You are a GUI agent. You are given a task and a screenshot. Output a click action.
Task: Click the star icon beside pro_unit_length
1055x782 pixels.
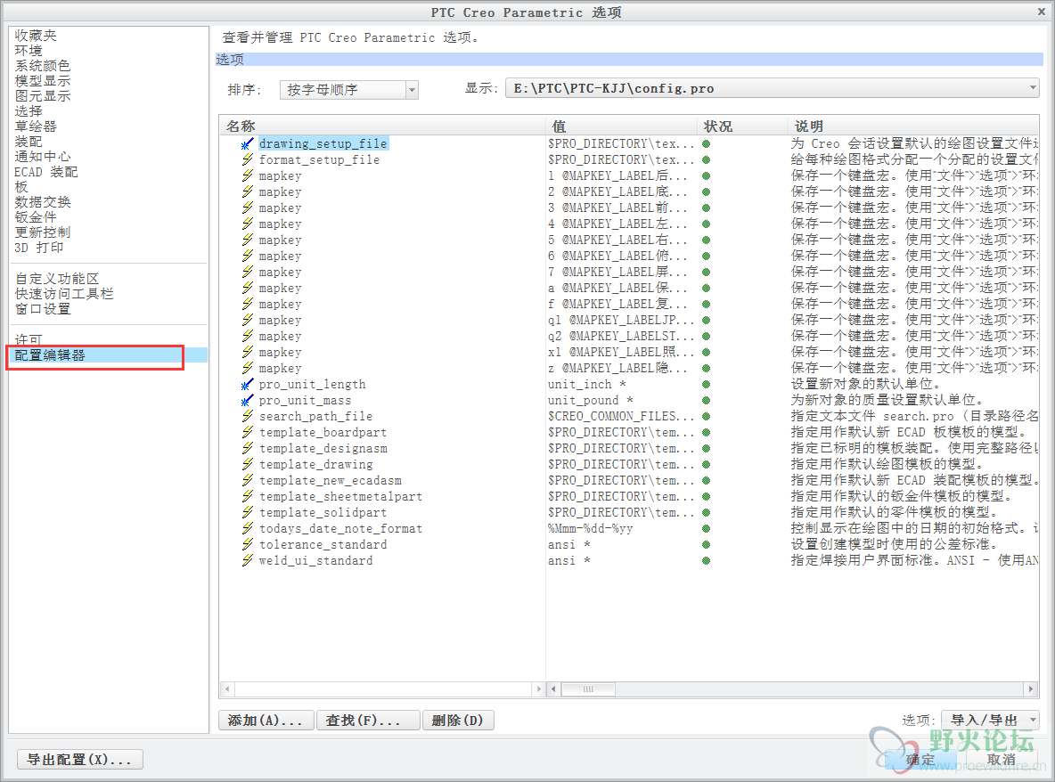[248, 385]
